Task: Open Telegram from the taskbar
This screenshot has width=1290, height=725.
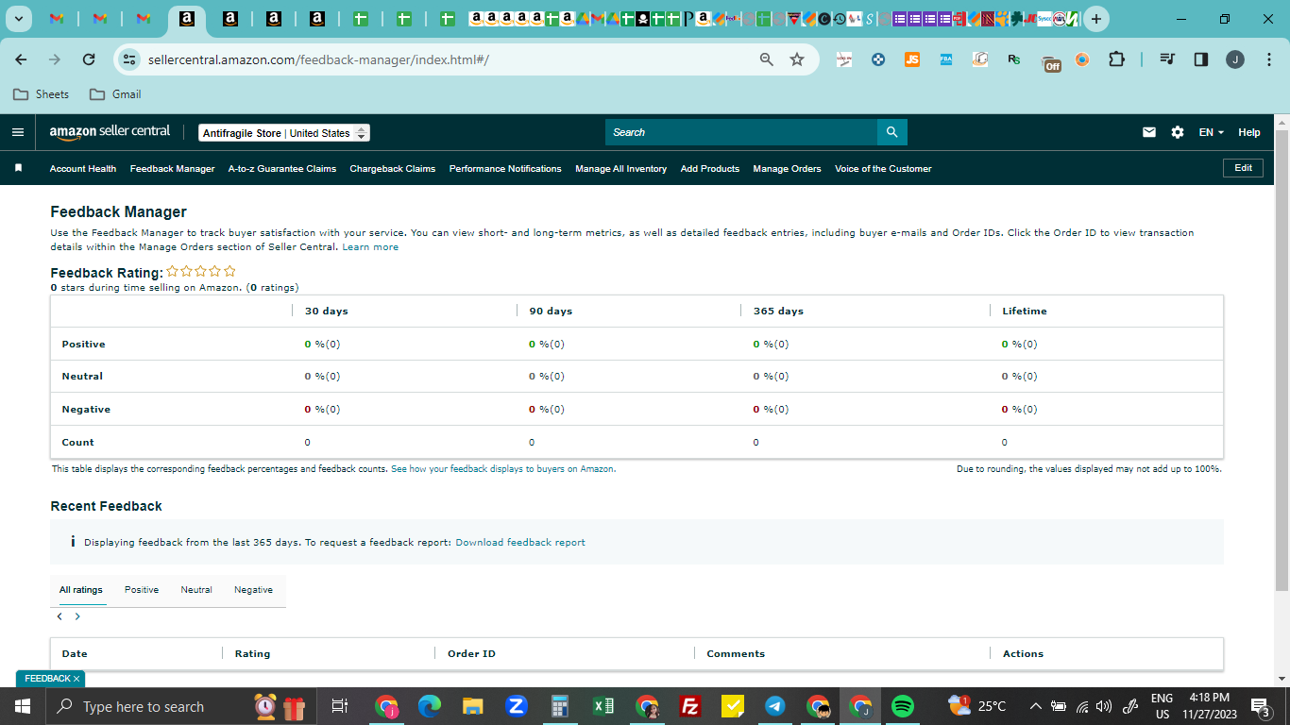Action: tap(775, 706)
